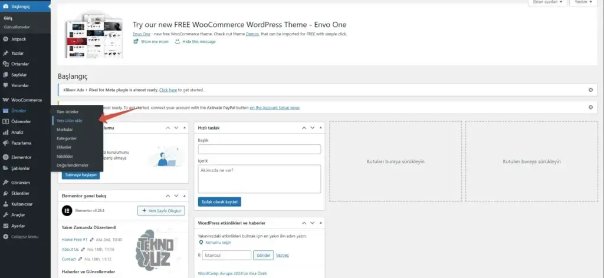
Task: Open the Şablonlar folder icon
Action: pos(5,168)
